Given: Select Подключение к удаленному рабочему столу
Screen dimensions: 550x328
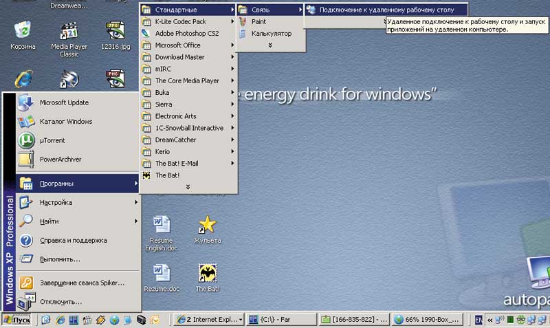Looking at the screenshot, I should coord(385,10).
